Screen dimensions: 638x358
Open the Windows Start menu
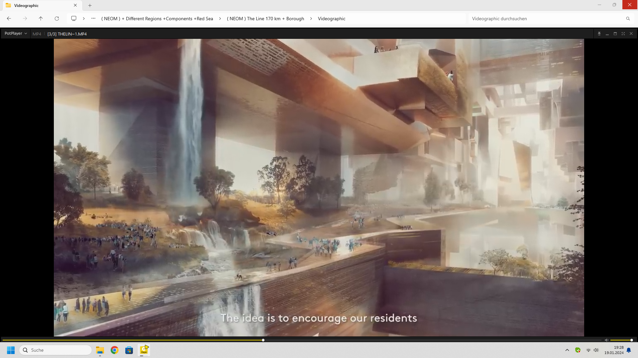(x=11, y=350)
